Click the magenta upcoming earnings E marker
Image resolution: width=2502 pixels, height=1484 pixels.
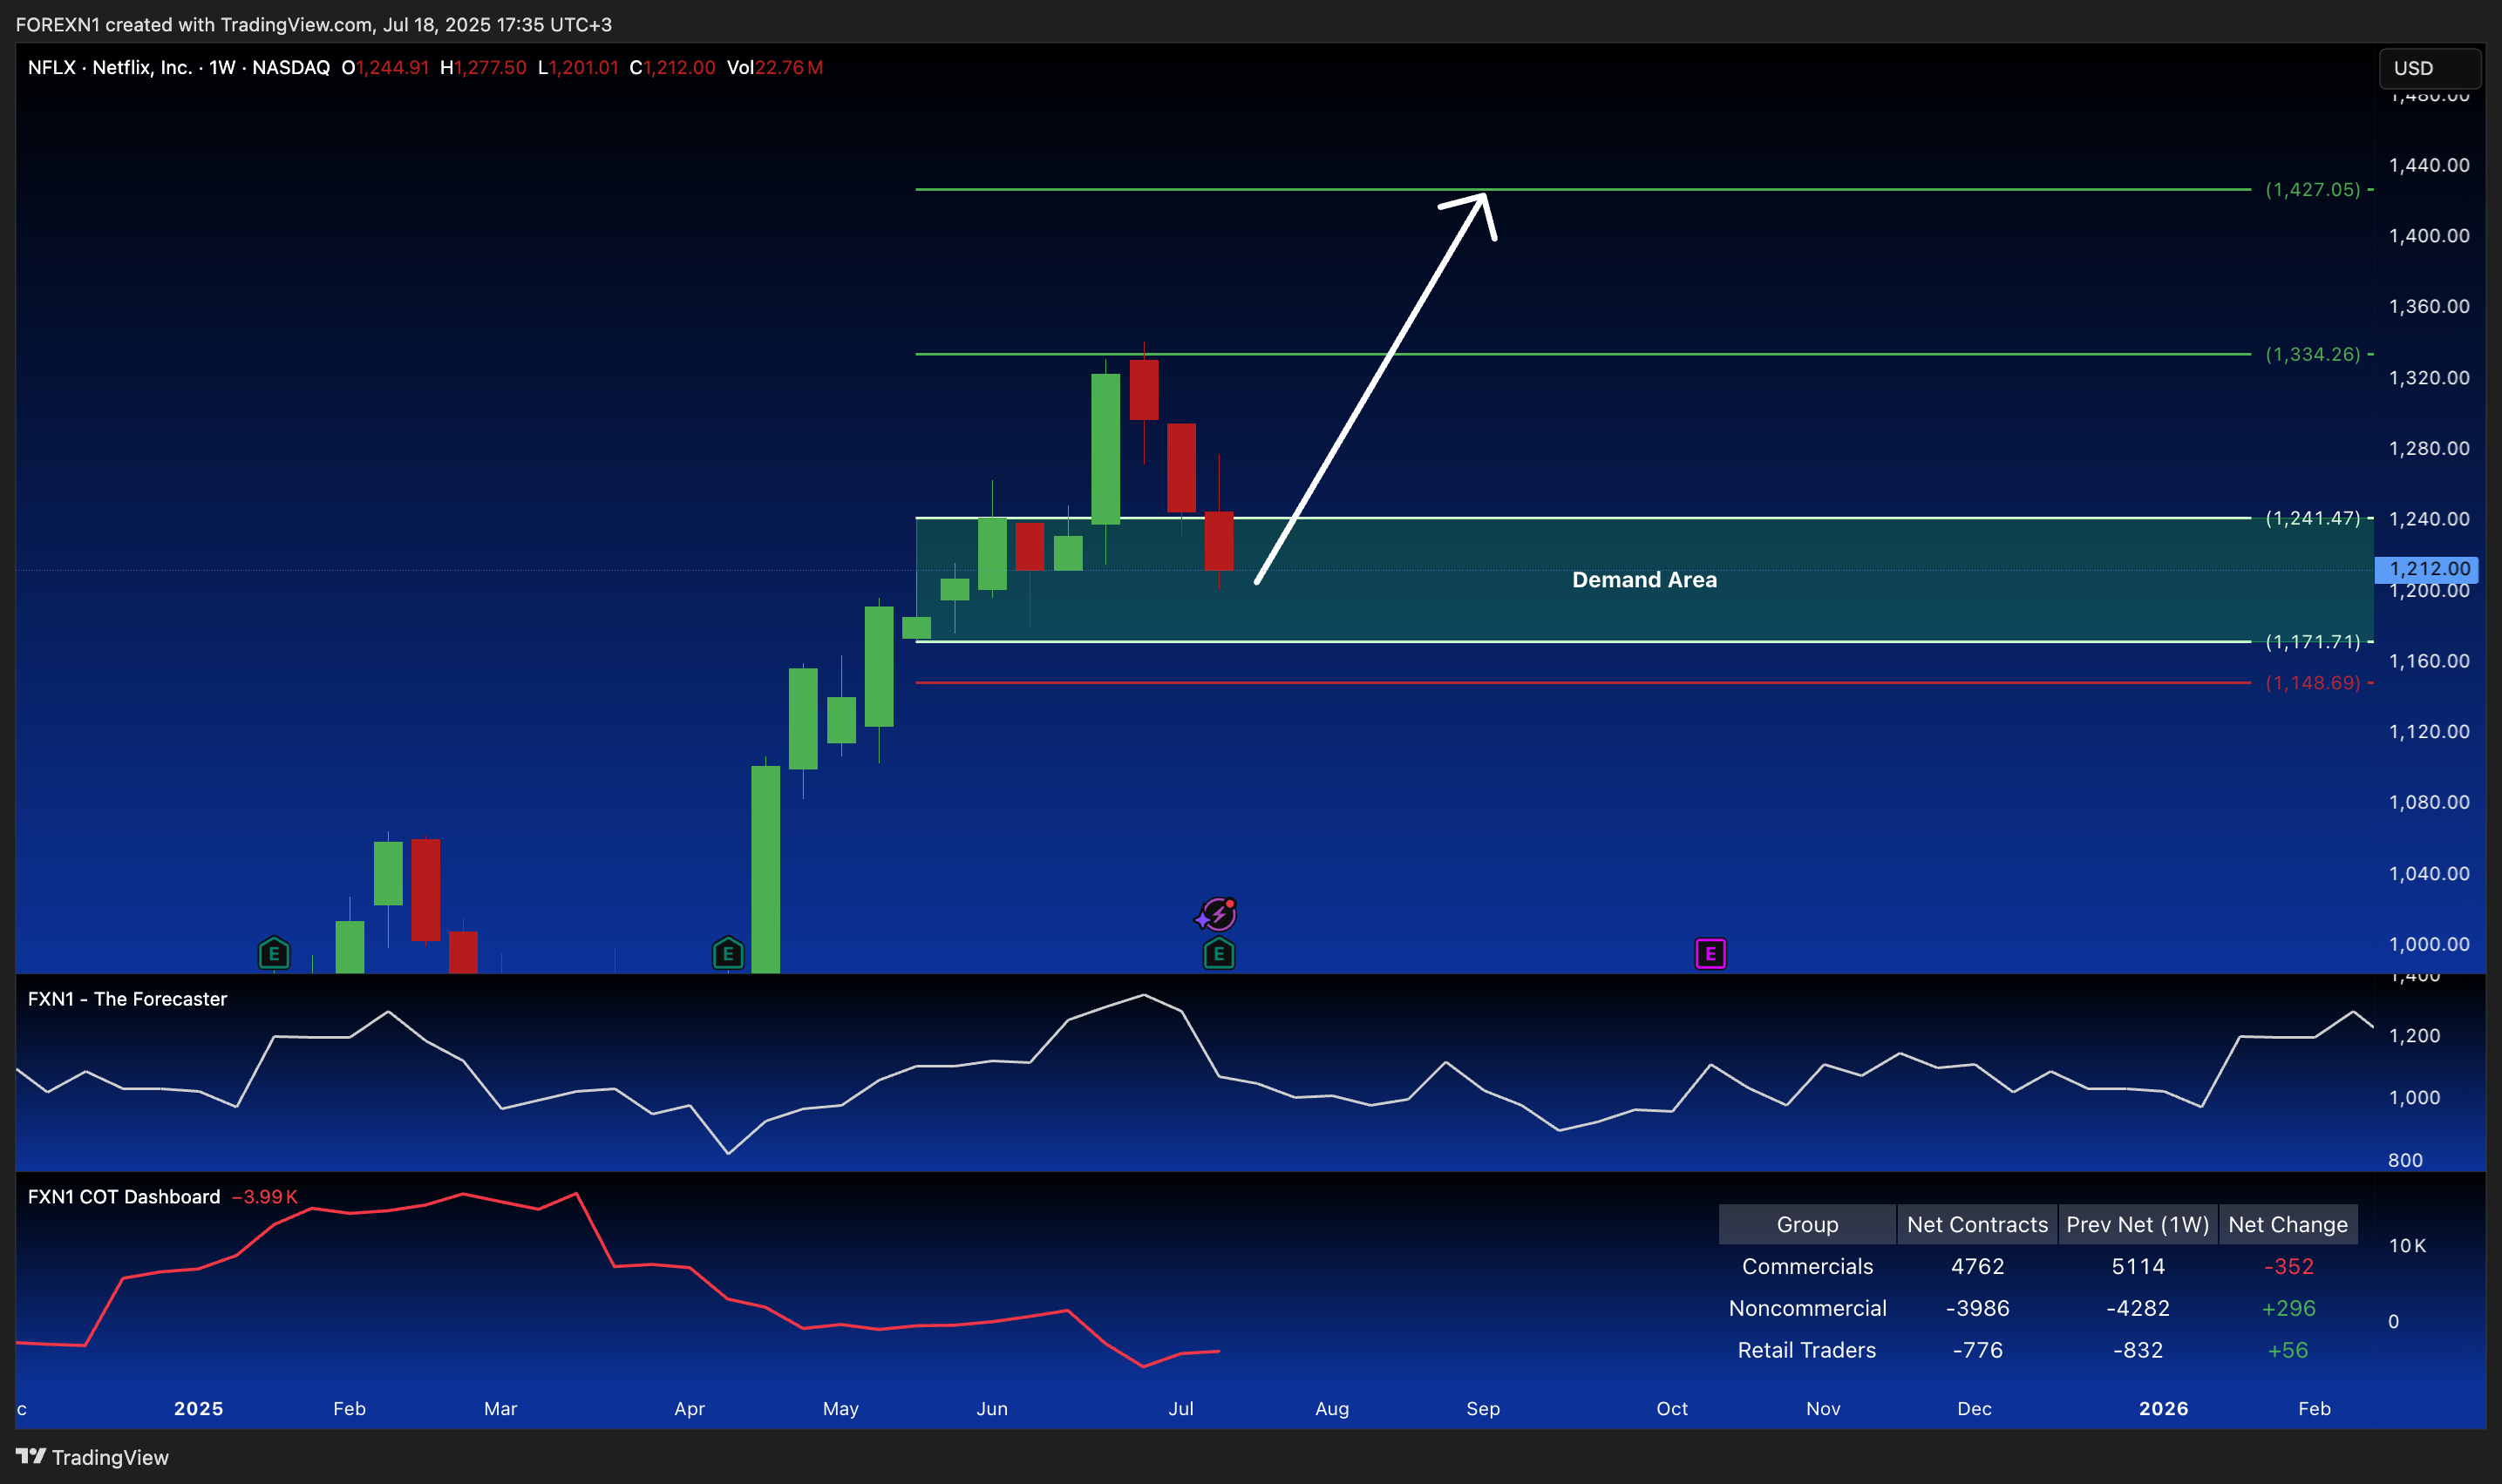coord(1710,953)
